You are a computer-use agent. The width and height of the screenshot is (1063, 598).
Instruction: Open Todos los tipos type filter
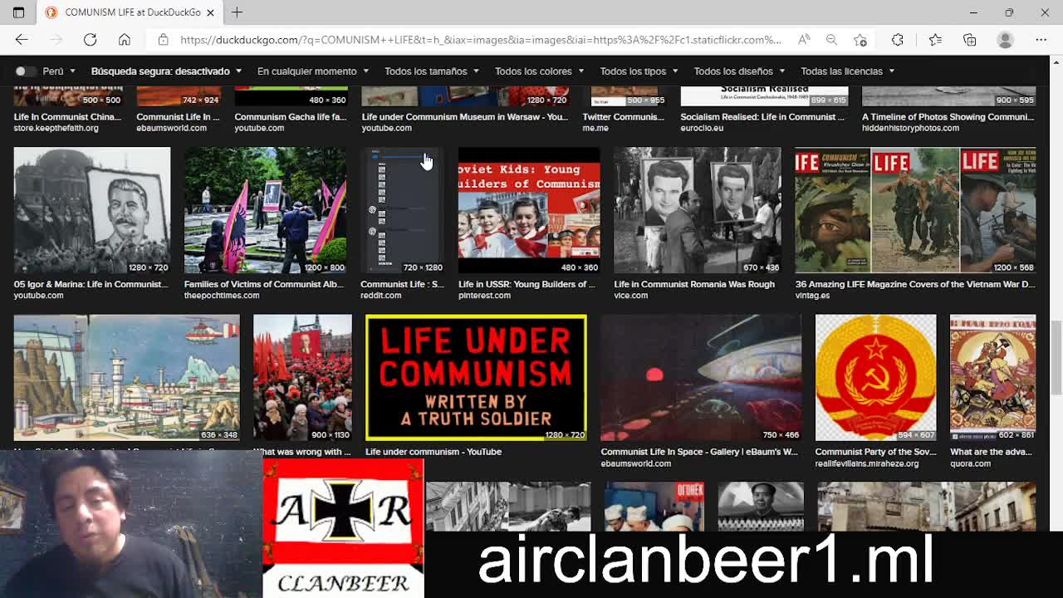tap(639, 71)
